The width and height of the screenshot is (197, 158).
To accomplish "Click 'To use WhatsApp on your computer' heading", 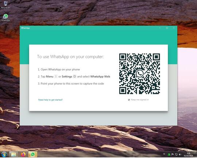I will pos(70,57).
